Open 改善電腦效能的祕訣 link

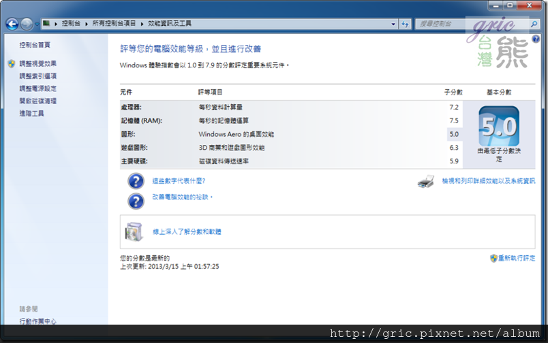[x=182, y=197]
